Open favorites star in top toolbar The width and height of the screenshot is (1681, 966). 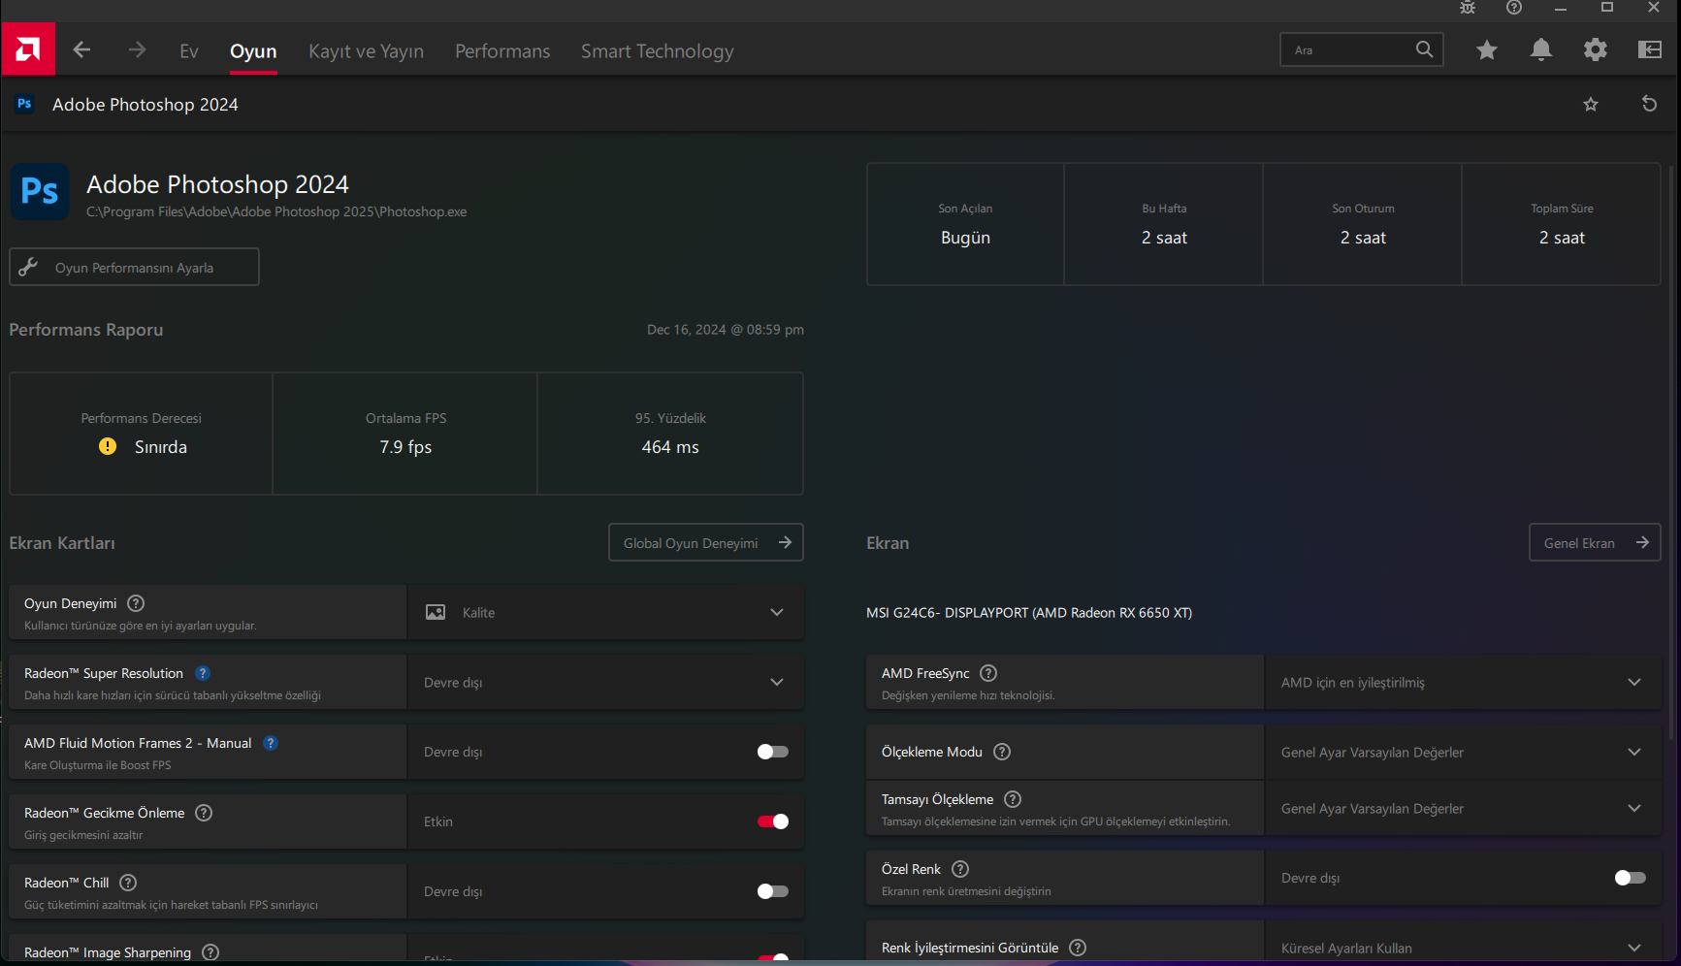point(1487,49)
